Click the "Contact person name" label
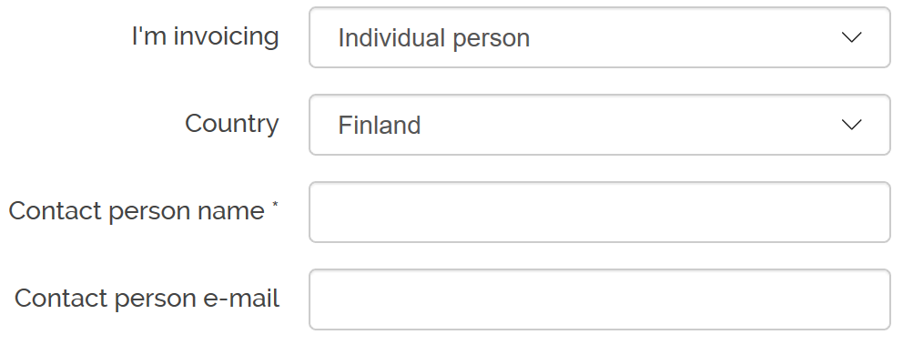This screenshot has height=355, width=903. [x=137, y=211]
